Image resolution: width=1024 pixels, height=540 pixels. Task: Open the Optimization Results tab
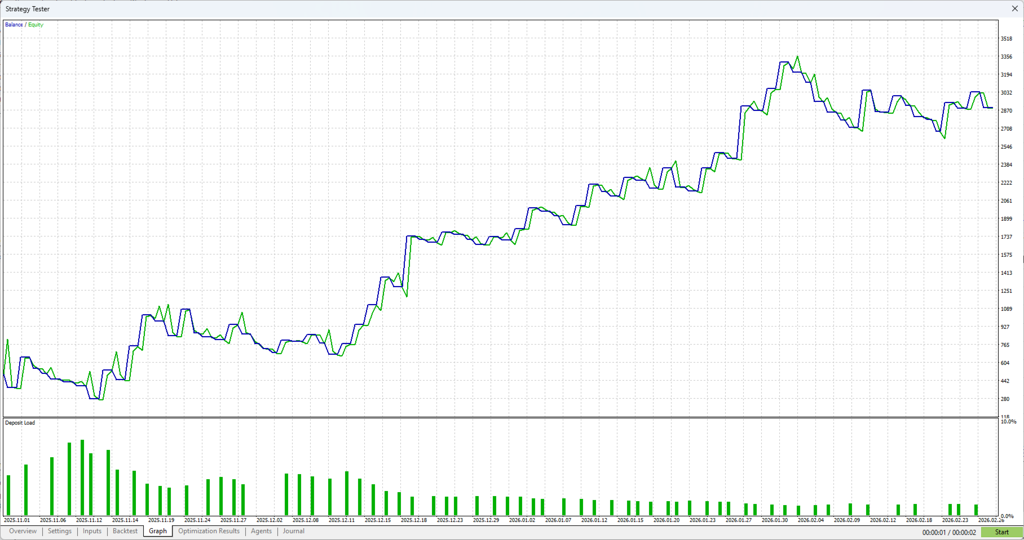pos(209,531)
